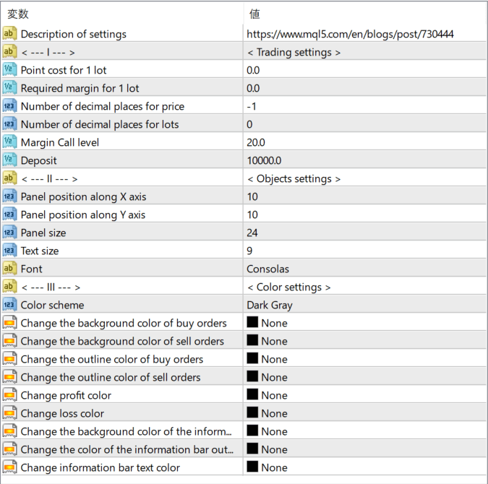The height and width of the screenshot is (484, 488).
Task: Click the icon beside Deposit row
Action: point(9,160)
